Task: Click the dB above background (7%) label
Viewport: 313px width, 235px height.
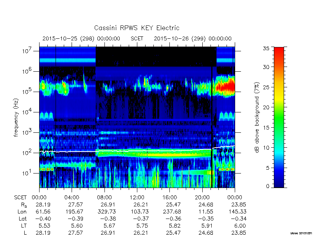Action: pos(257,117)
